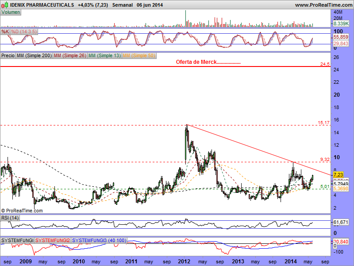Viewport: 354px width, 266px height.
Task: Click the 5,01 support level label
Action: [325, 186]
